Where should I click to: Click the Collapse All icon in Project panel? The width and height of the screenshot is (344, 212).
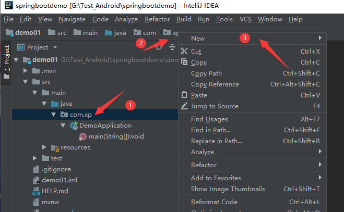(172, 47)
